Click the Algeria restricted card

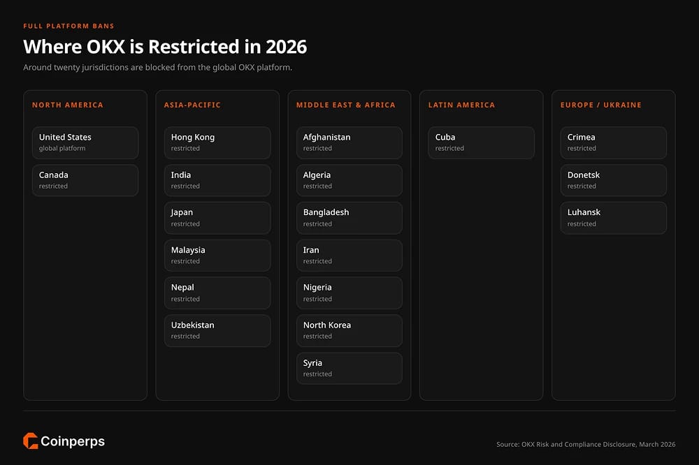coord(349,180)
